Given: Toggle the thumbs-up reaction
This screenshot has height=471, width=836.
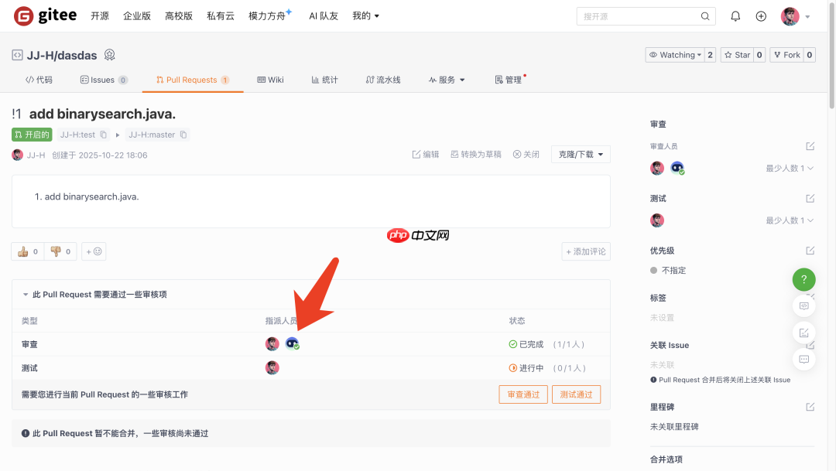Looking at the screenshot, I should [27, 251].
